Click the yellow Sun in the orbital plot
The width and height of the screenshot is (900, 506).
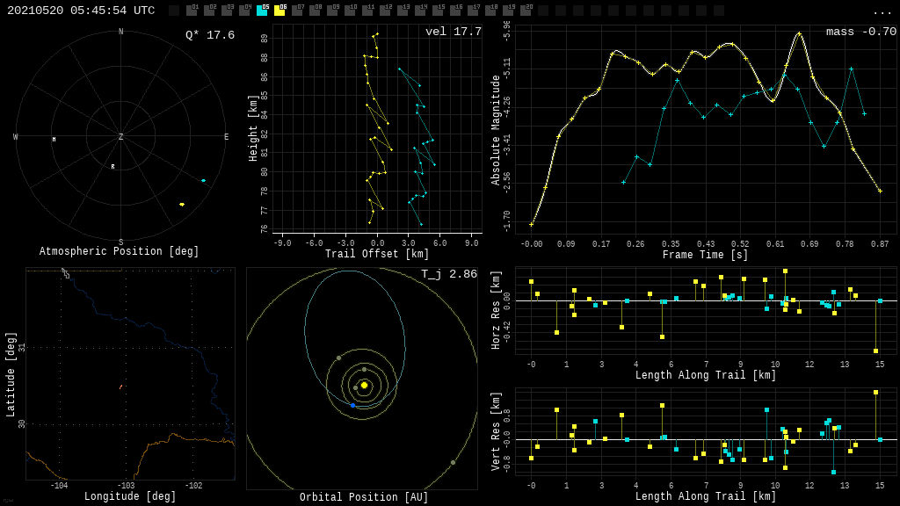(364, 385)
